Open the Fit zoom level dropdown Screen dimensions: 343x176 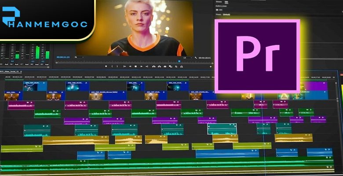(x=79, y=57)
